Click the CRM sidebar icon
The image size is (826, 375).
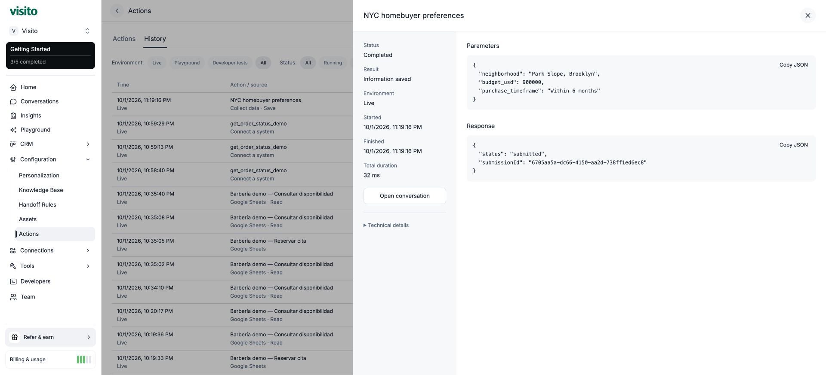[13, 144]
